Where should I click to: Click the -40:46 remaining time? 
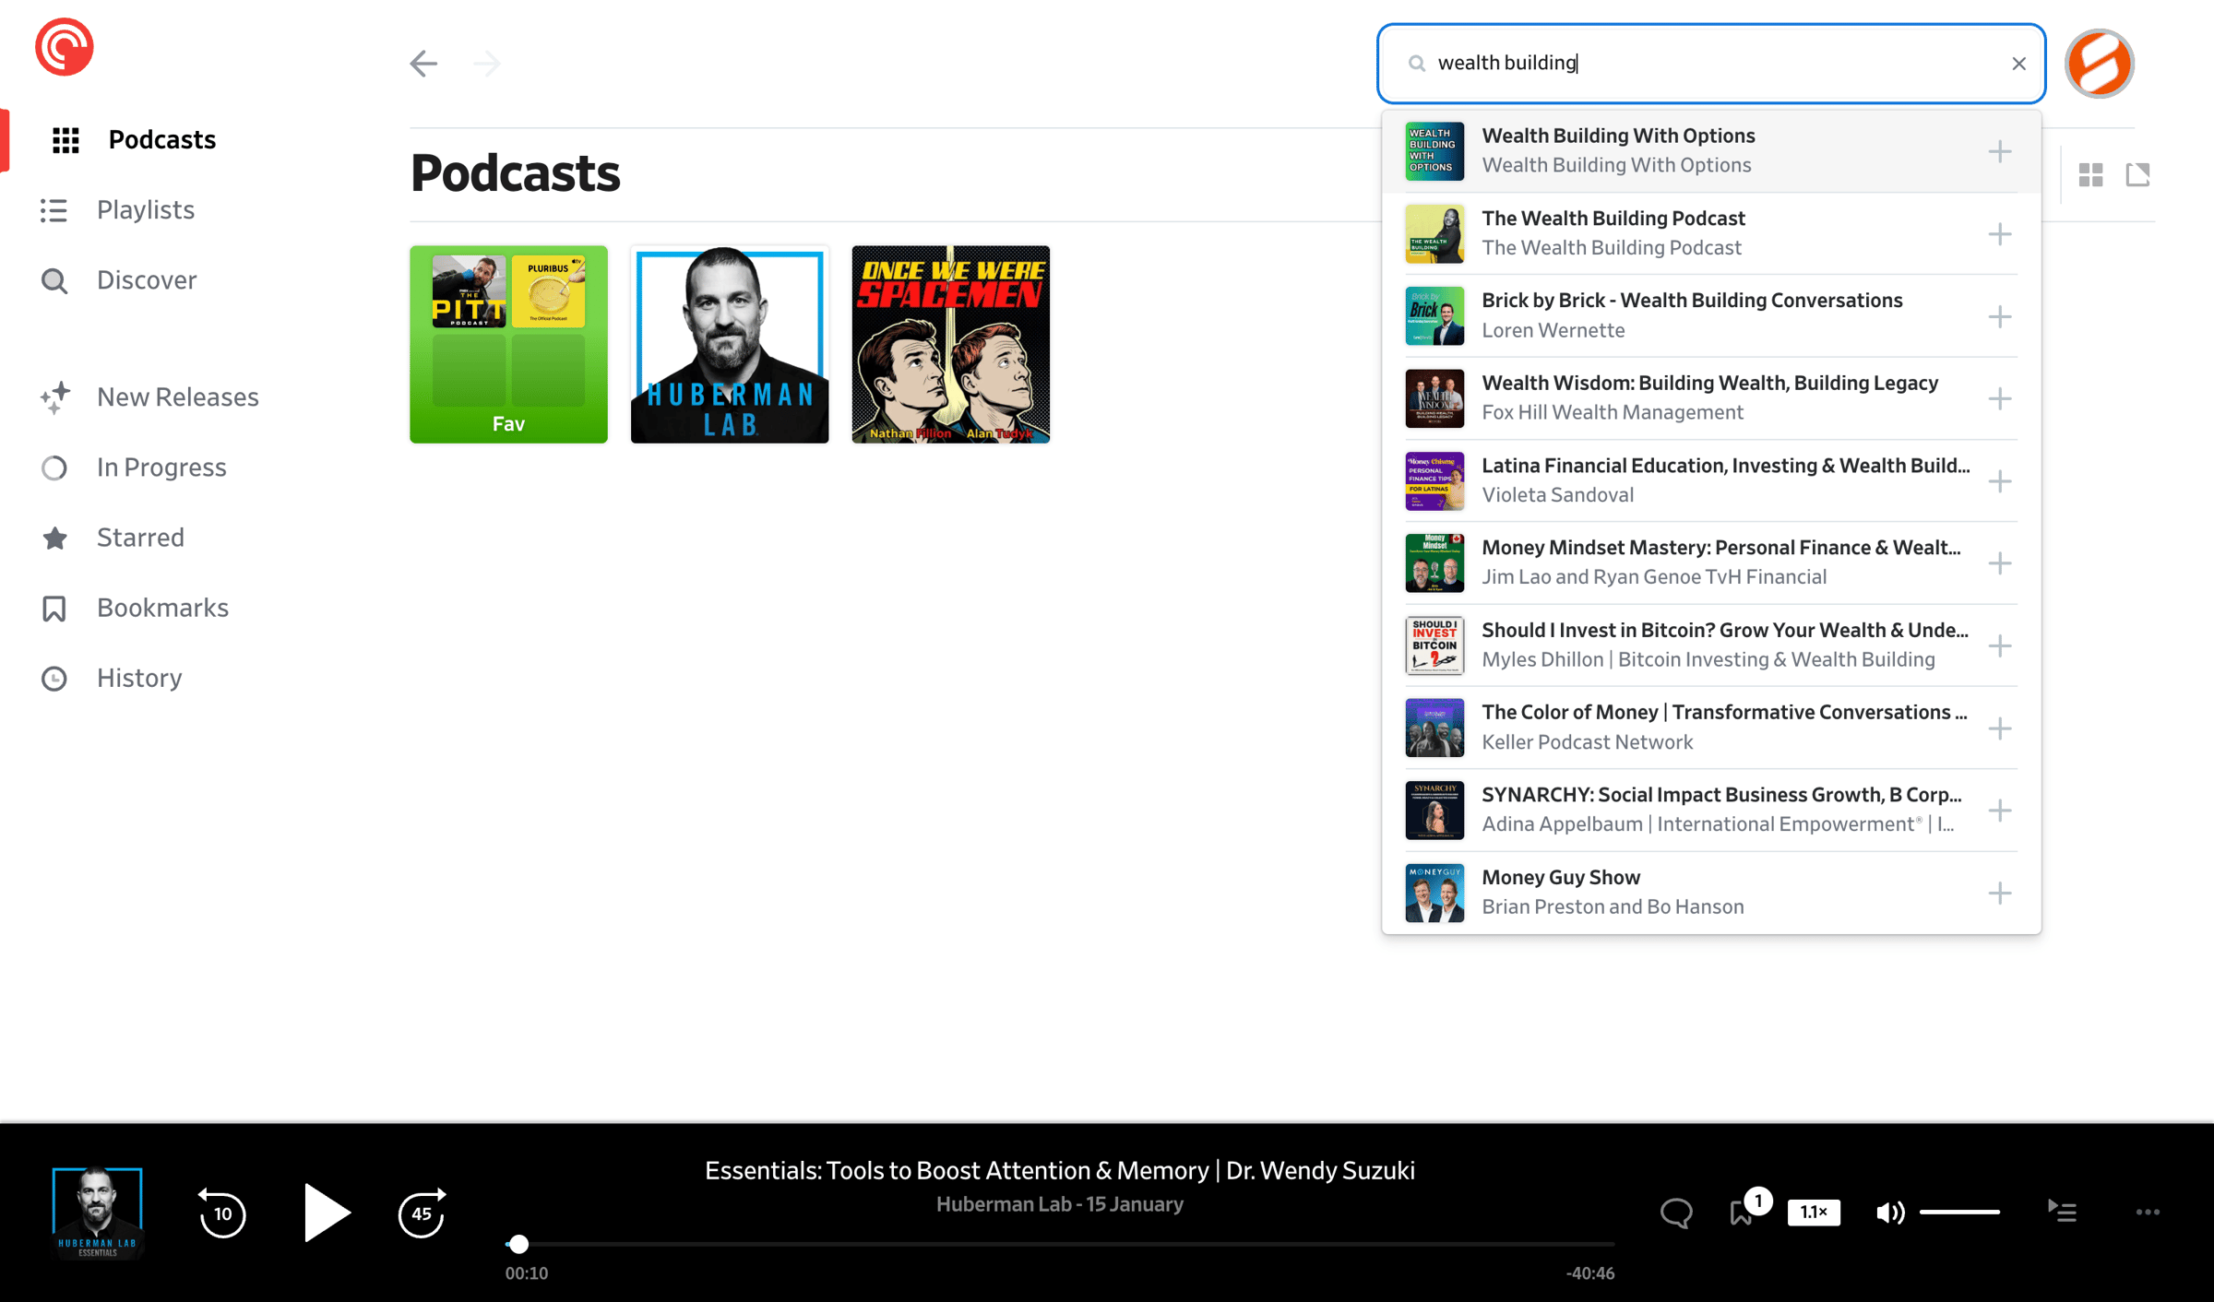pos(1589,1273)
